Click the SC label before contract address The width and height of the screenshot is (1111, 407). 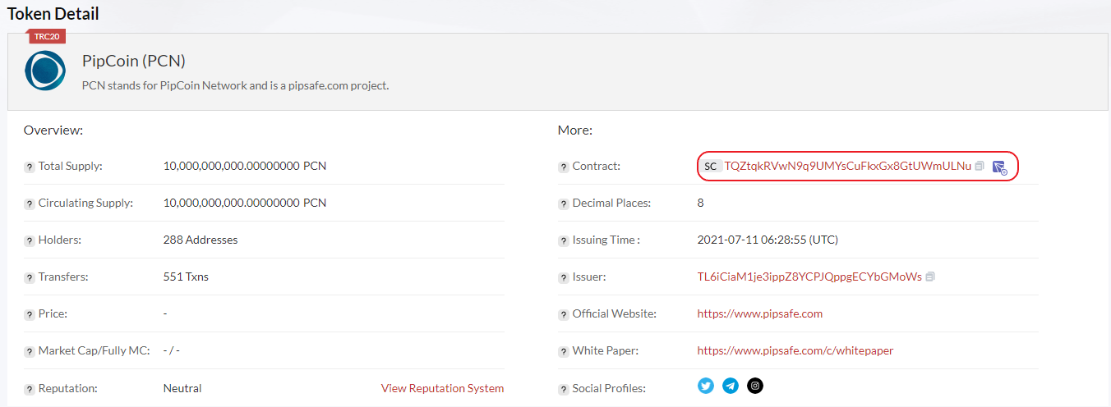(710, 167)
